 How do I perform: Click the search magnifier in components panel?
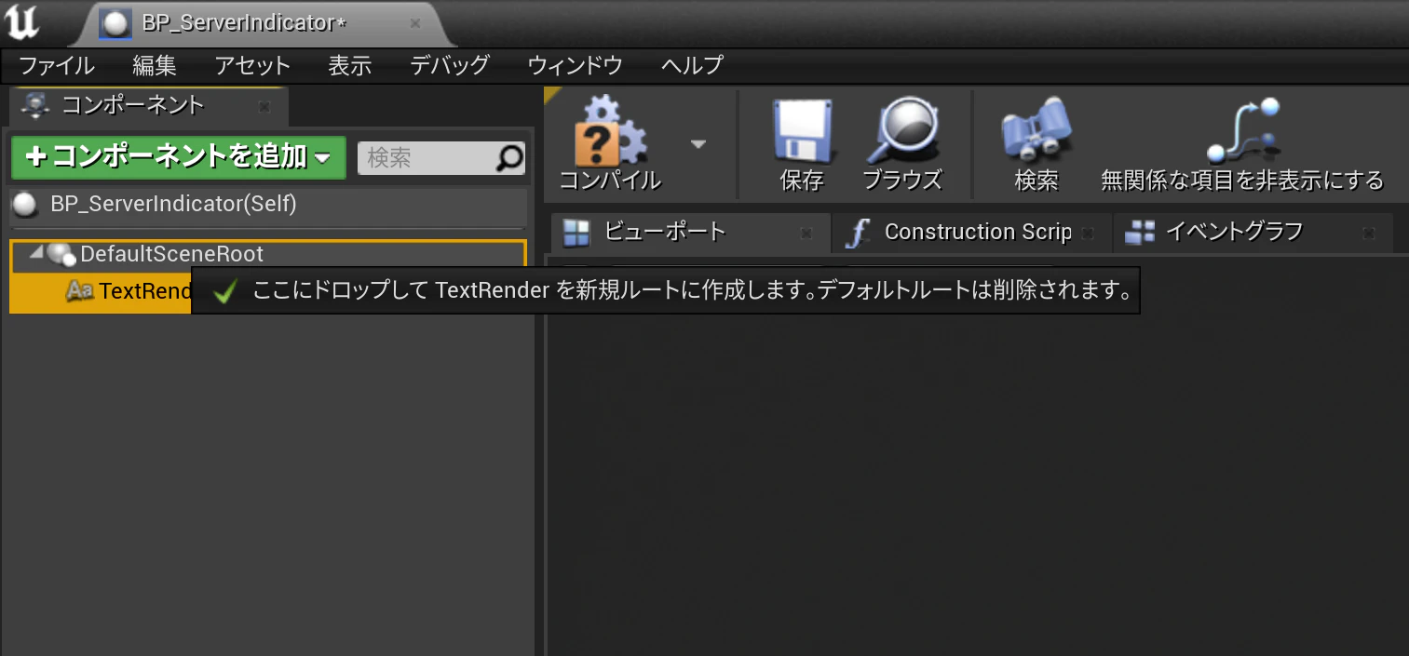pyautogui.click(x=508, y=158)
